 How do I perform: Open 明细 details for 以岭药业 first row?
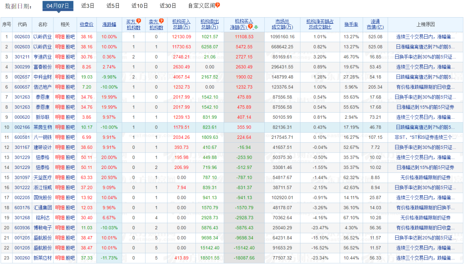point(61,37)
